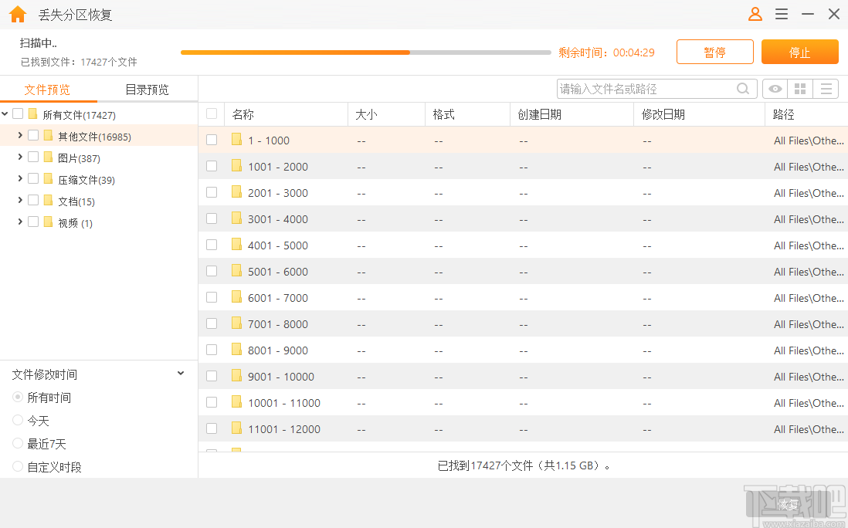Click folder icon of 6001 - 7000 row
This screenshot has width=848, height=528.
point(237,297)
